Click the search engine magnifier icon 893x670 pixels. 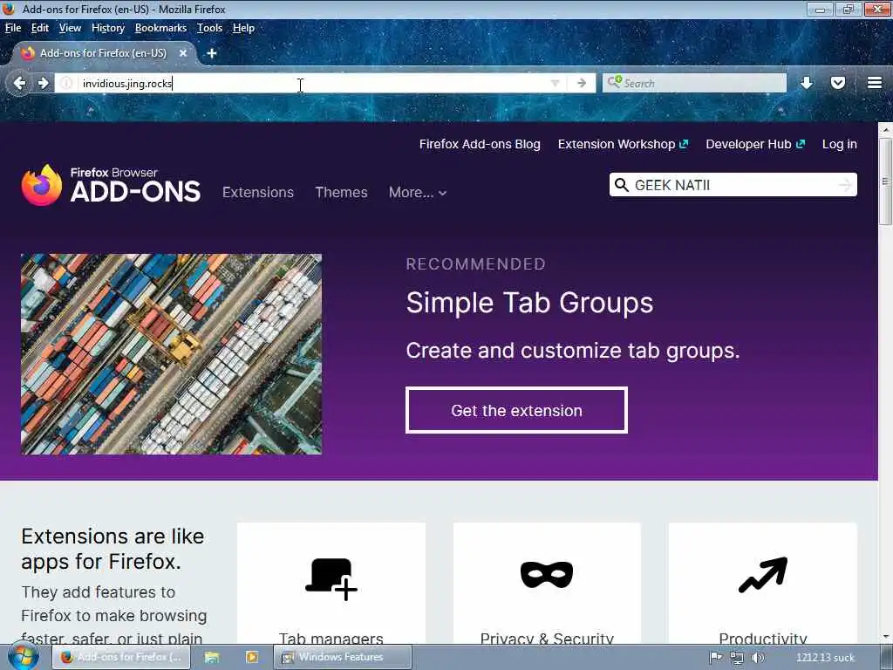pyautogui.click(x=614, y=83)
